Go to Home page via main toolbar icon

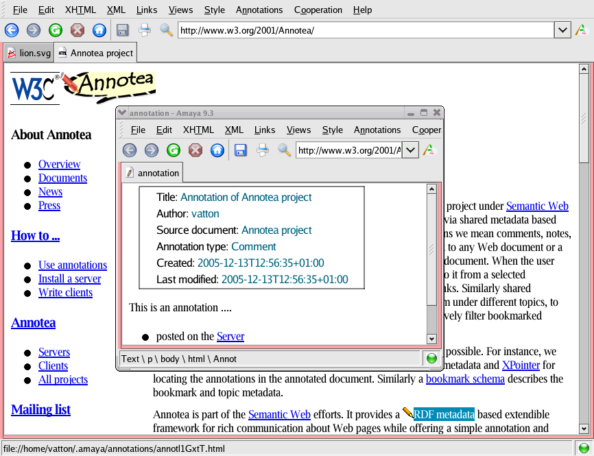(99, 30)
